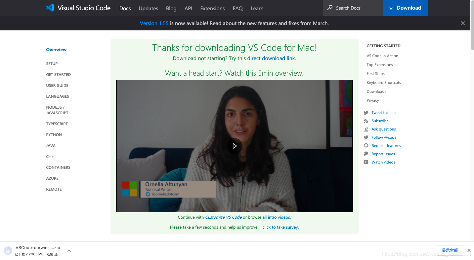
Task: Click the Request features link text
Action: (386, 146)
